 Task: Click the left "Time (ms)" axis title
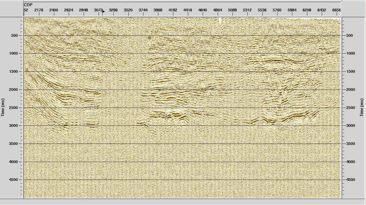(3, 107)
